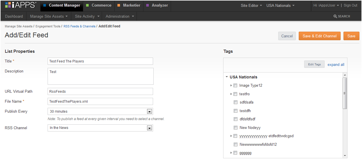Viewport: 362px width, 164px height.
Task: Open the RSS Channel dropdown
Action: [x=100, y=128]
